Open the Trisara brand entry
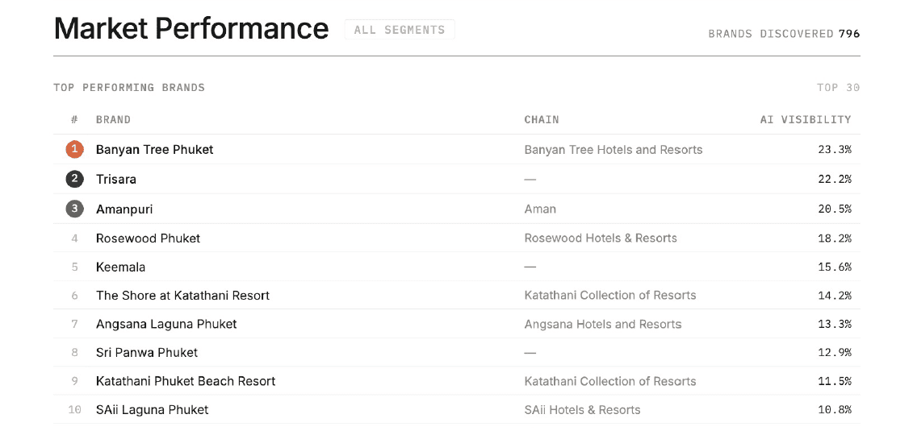 coord(116,179)
